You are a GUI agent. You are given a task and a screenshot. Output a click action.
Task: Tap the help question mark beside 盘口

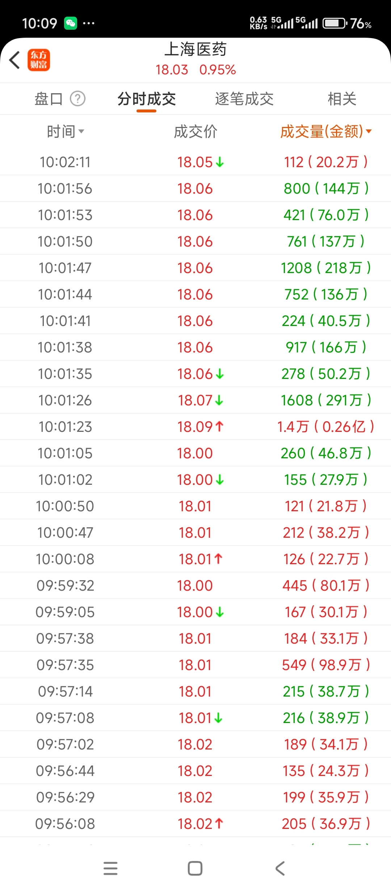[77, 99]
